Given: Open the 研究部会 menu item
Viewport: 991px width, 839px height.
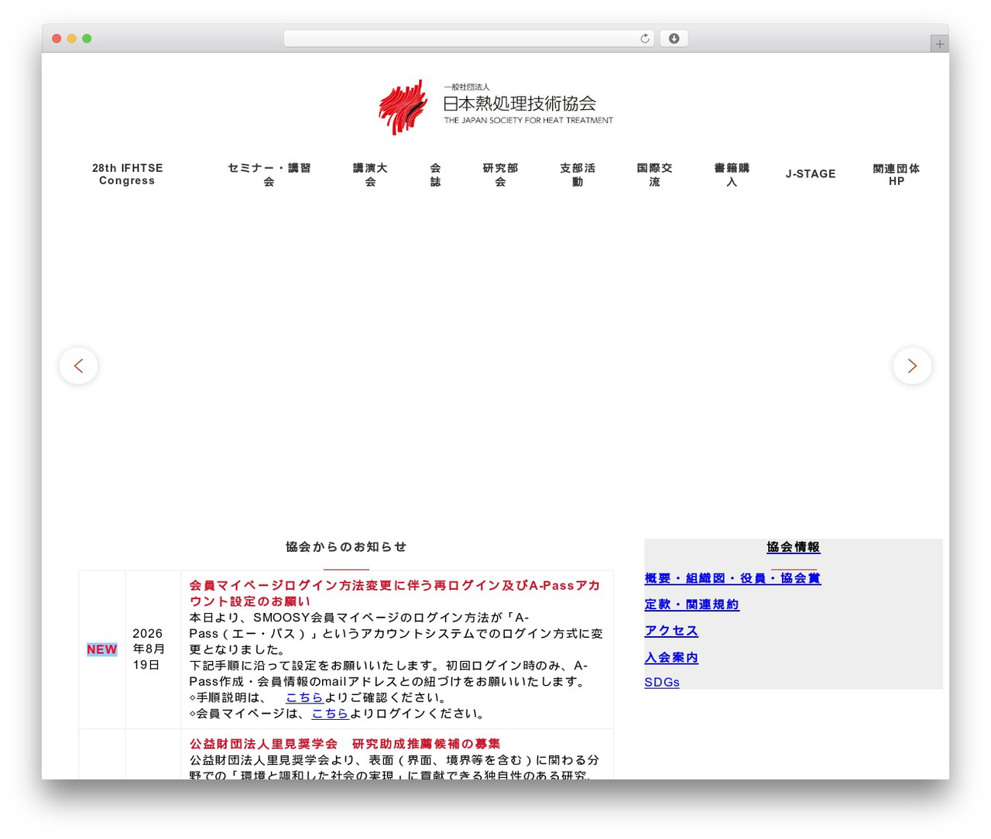Looking at the screenshot, I should pyautogui.click(x=500, y=174).
